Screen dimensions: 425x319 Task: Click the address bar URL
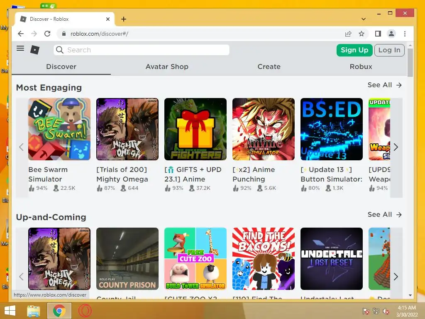coord(99,34)
